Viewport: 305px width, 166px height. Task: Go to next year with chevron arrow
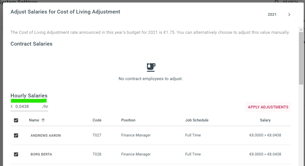coord(289,15)
